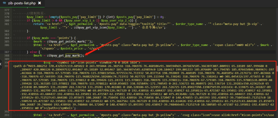The height and width of the screenshot is (118, 278).
Task: Click line number 386 in the gutter
Action: pos(6,45)
